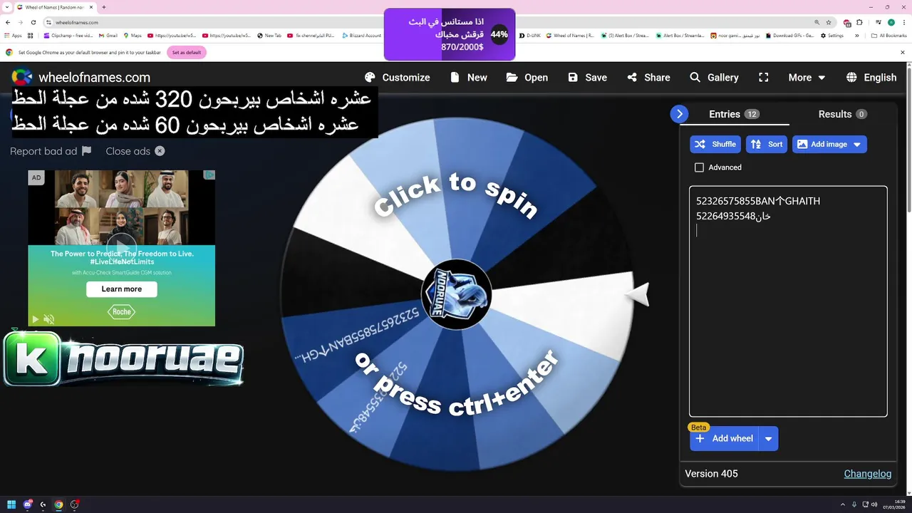Click Add wheel button
Viewport: 912px width, 513px height.
(x=725, y=438)
